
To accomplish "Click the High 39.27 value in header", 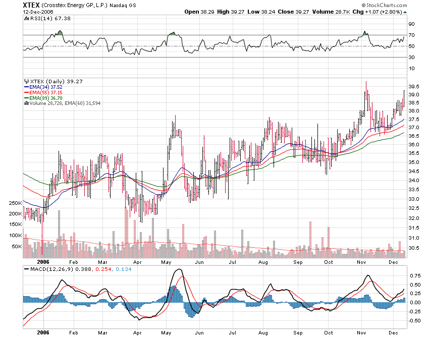I will pyautogui.click(x=231, y=12).
